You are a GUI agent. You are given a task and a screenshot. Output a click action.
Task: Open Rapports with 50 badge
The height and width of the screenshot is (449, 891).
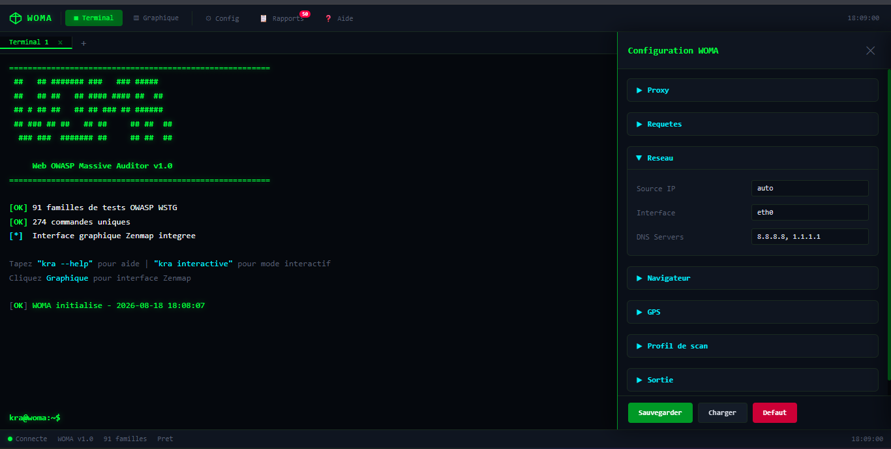click(282, 18)
